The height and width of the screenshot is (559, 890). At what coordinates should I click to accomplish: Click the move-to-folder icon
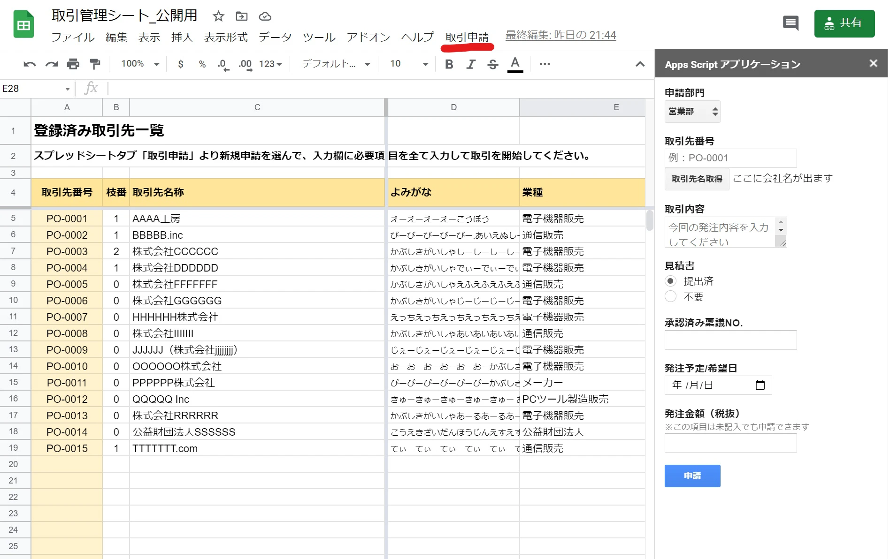point(241,16)
